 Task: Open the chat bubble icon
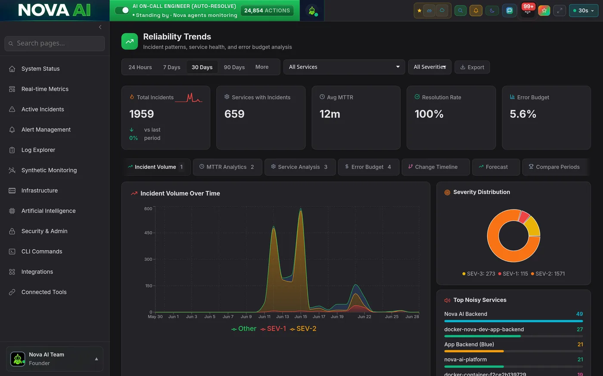click(x=510, y=11)
